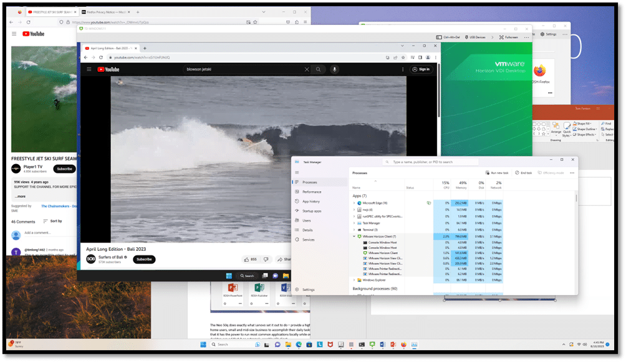Click YouTube search magnifier button
The width and height of the screenshot is (626, 362).
318,69
